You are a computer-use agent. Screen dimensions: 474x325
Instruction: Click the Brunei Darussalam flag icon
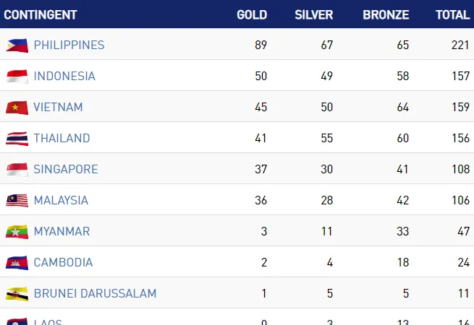17,294
